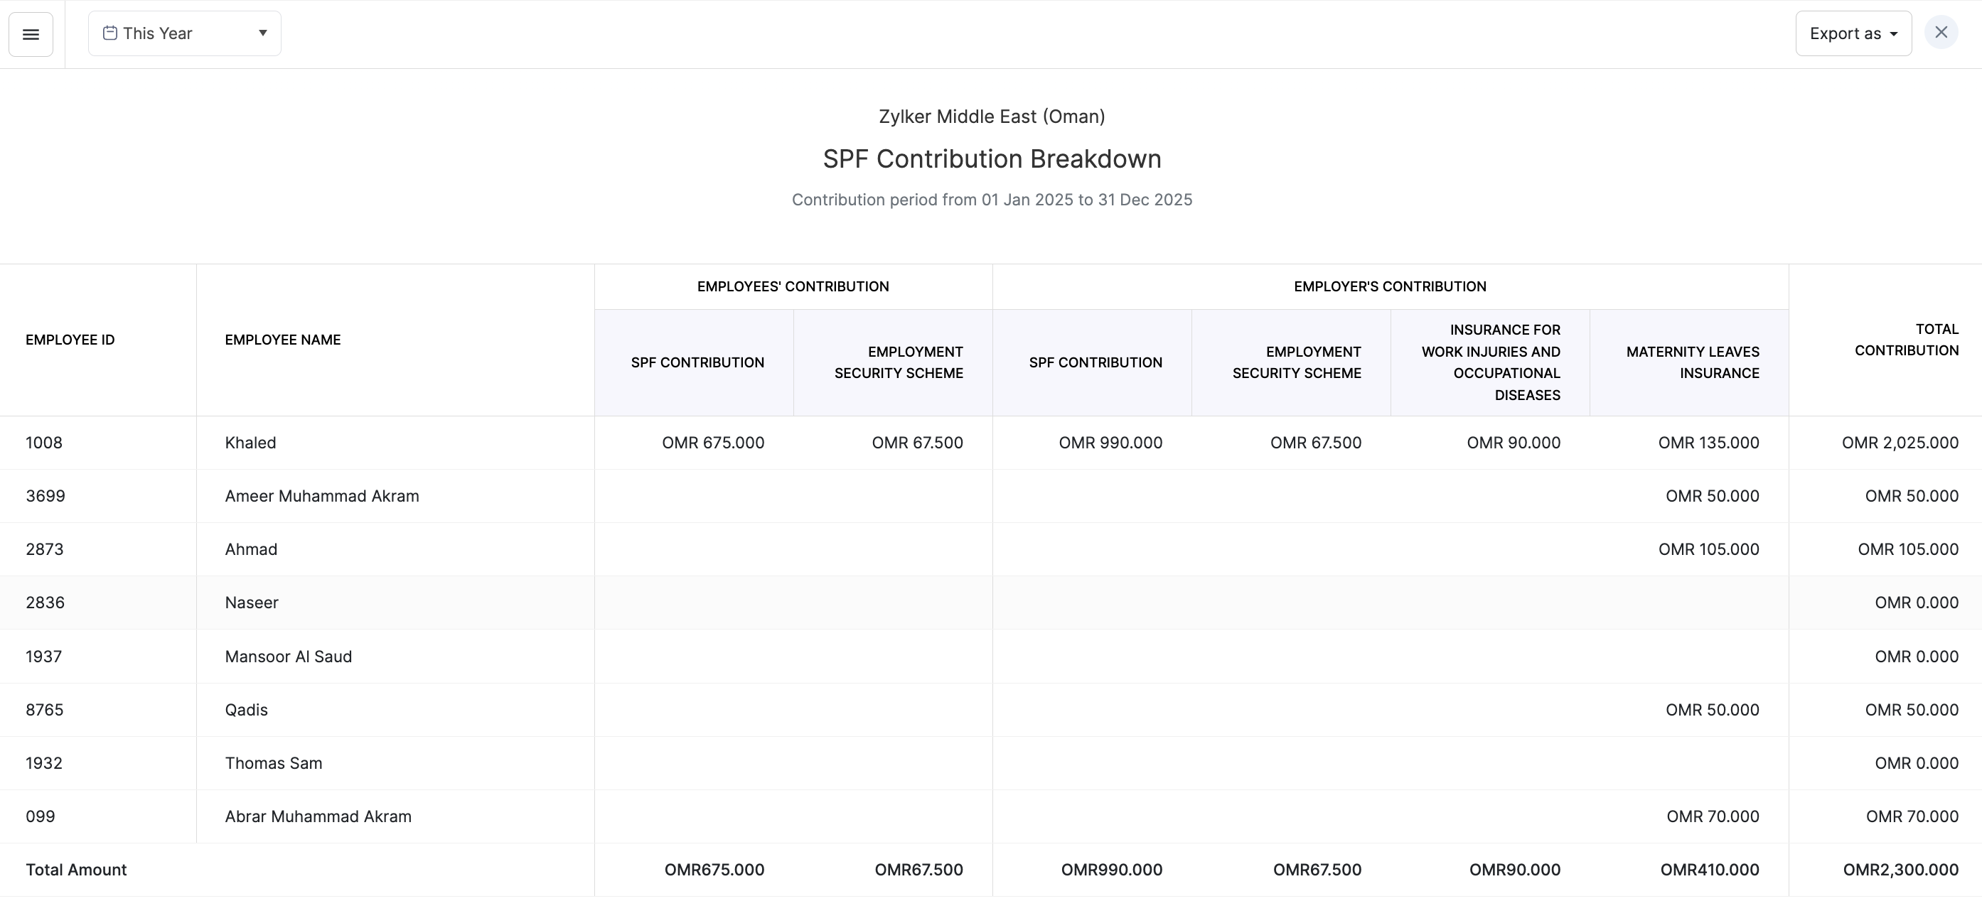This screenshot has height=901, width=1982.
Task: Click Ameer Muhammad Akram's name
Action: click(x=321, y=497)
